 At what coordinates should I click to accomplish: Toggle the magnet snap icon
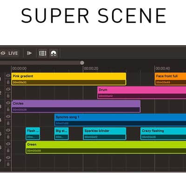point(53,53)
